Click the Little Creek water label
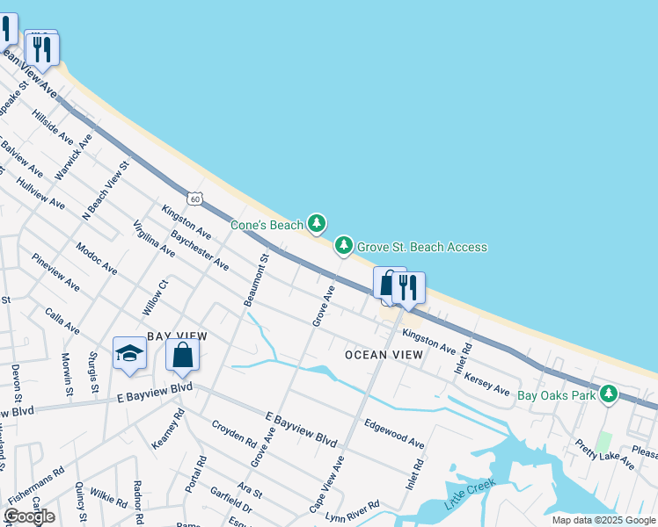The width and height of the screenshot is (658, 527). pos(470,495)
